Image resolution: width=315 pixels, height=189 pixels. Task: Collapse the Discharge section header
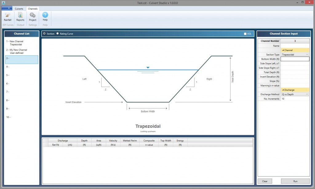[x=283, y=90]
